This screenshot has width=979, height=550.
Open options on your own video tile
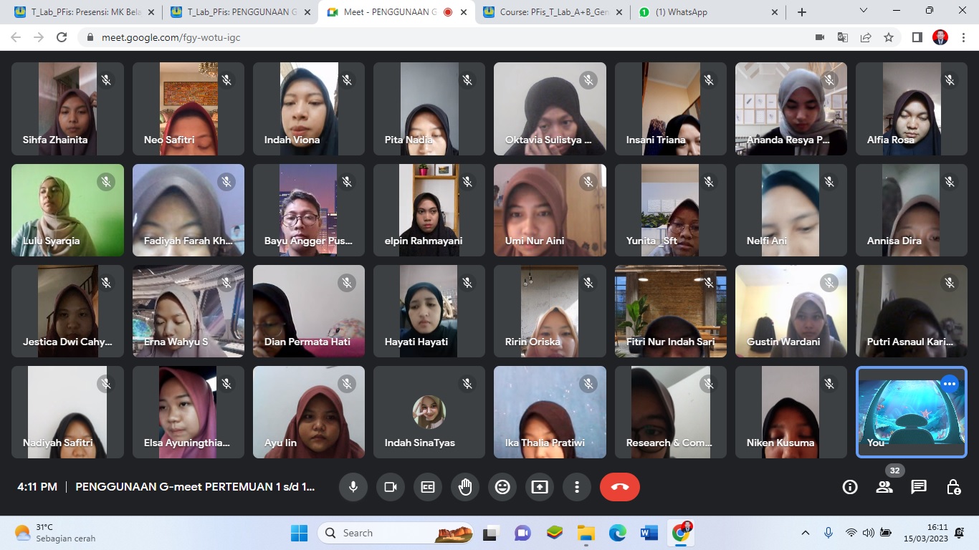(x=950, y=384)
